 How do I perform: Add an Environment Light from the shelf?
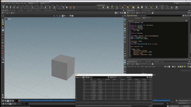133,8
